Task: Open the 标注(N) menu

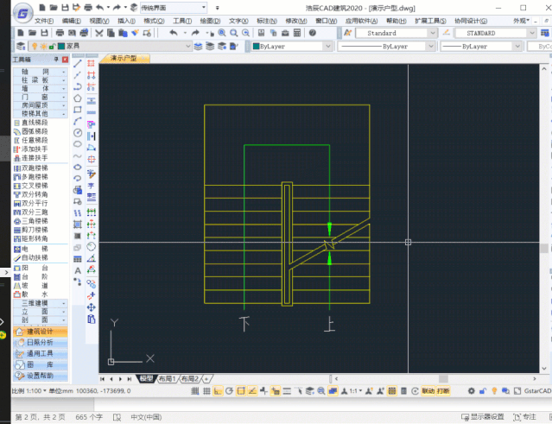Action: [267, 21]
